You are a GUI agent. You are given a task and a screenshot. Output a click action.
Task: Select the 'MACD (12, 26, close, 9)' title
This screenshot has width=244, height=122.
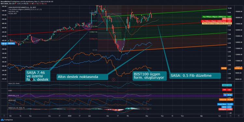pos(16,108)
